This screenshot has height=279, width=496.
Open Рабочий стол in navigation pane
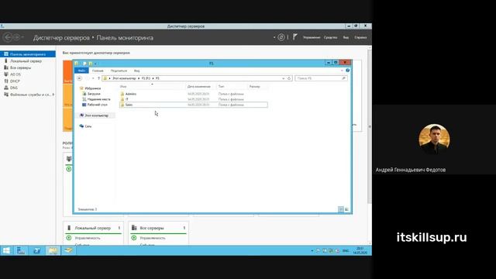coord(97,105)
